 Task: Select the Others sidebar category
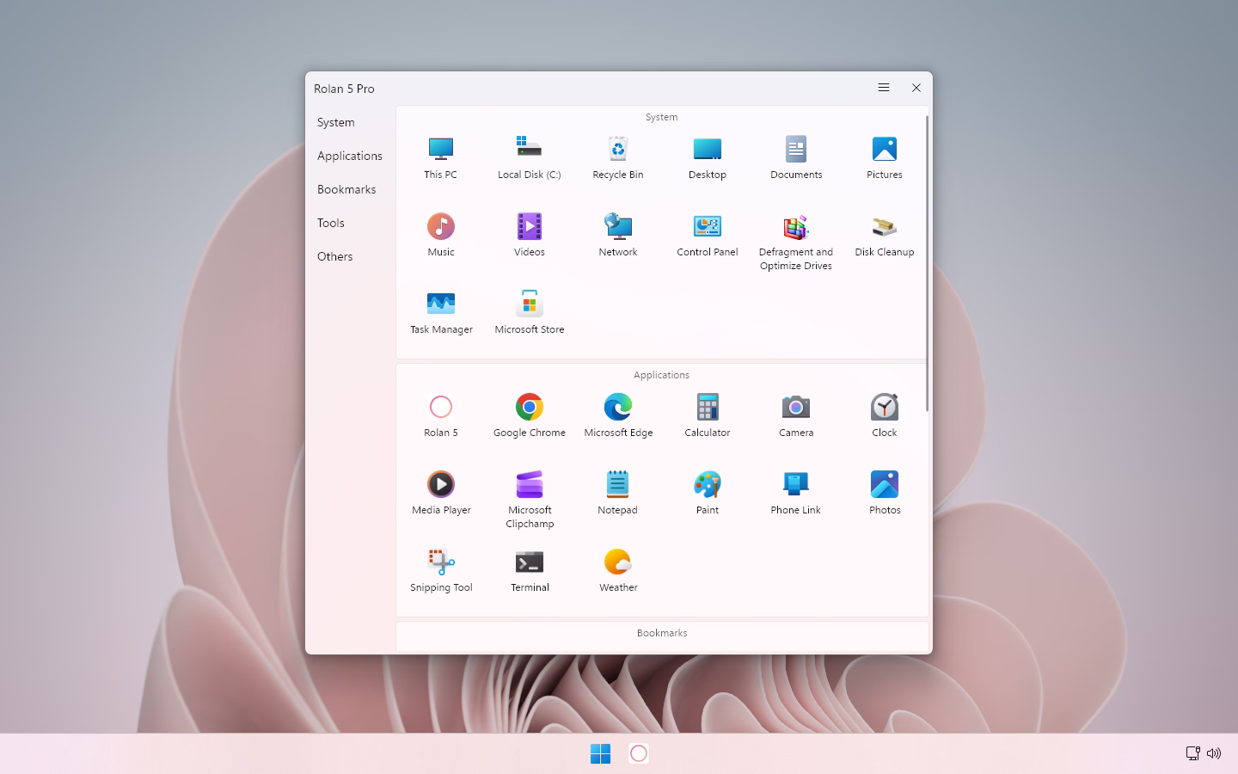(334, 256)
